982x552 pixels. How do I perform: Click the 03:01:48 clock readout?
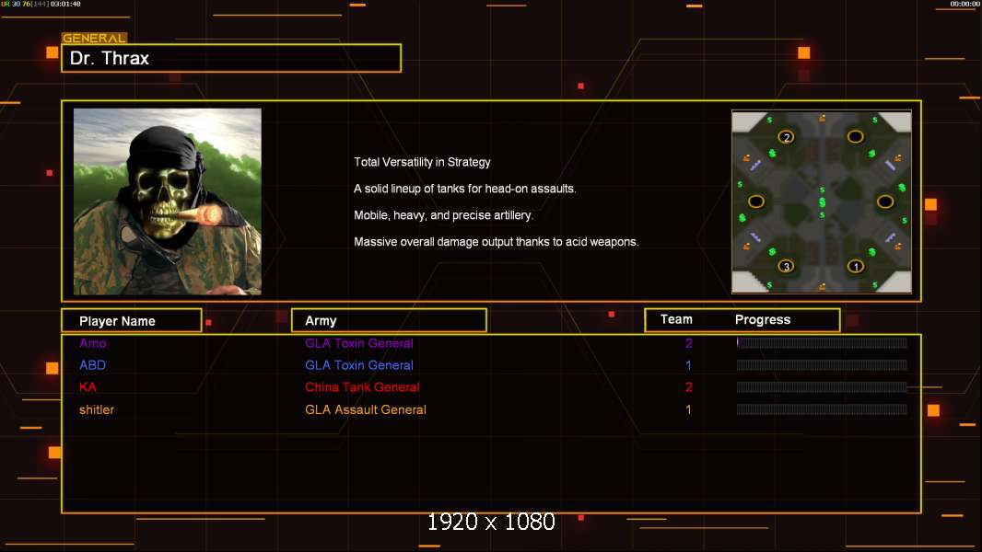(65, 4)
